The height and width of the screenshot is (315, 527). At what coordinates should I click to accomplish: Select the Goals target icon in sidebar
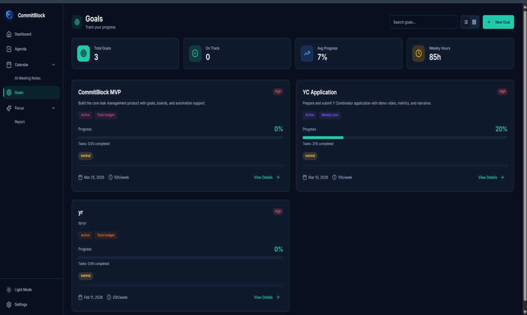click(x=9, y=92)
